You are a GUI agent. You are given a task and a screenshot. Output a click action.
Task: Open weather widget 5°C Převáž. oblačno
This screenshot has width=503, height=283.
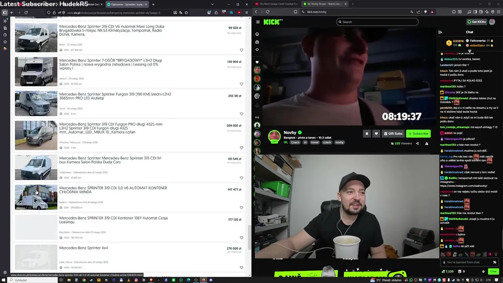pyautogui.click(x=386, y=280)
